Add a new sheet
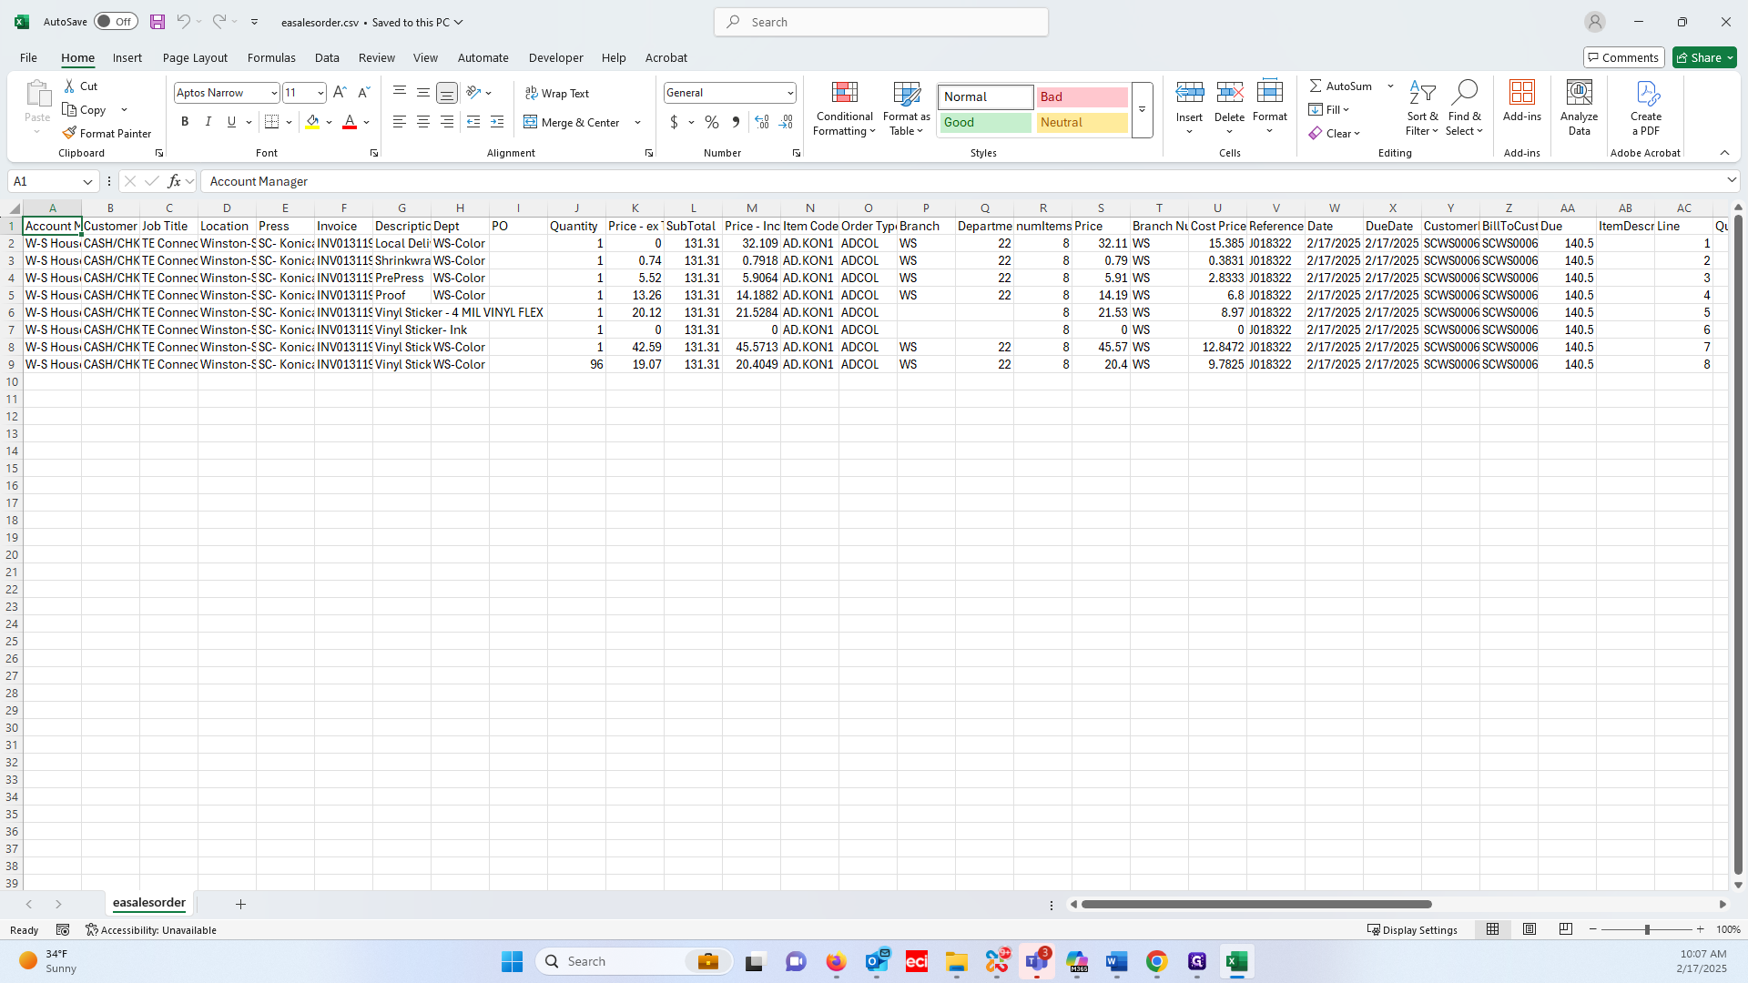The height and width of the screenshot is (983, 1748). (x=240, y=904)
